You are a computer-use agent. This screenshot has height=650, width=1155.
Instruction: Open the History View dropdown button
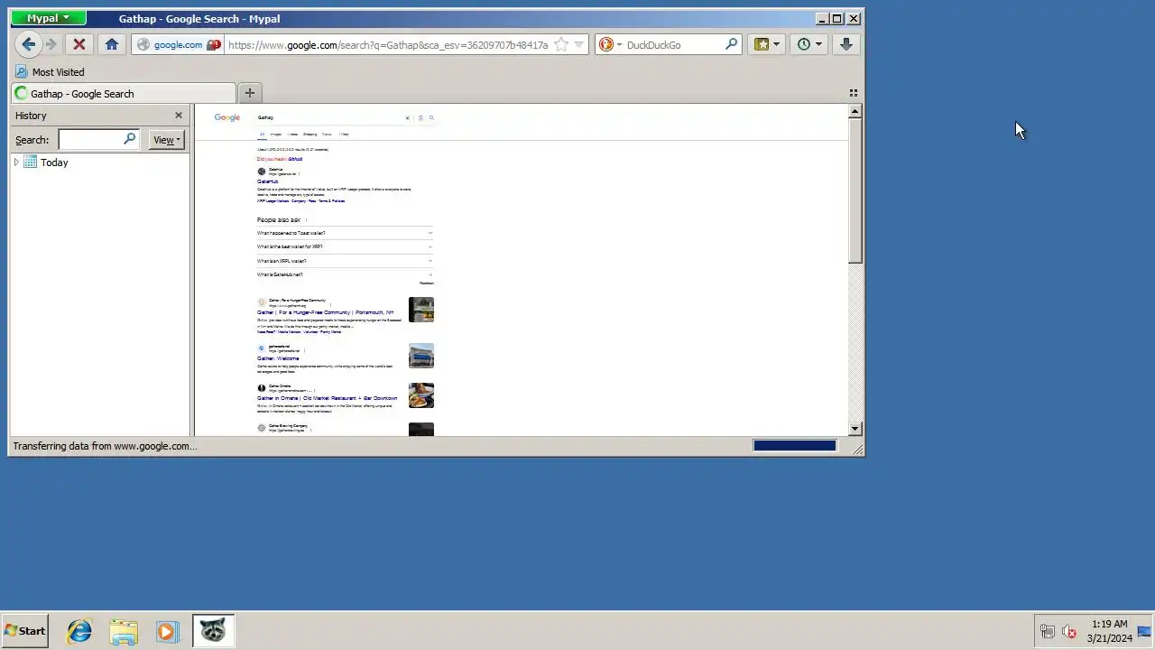click(x=166, y=140)
